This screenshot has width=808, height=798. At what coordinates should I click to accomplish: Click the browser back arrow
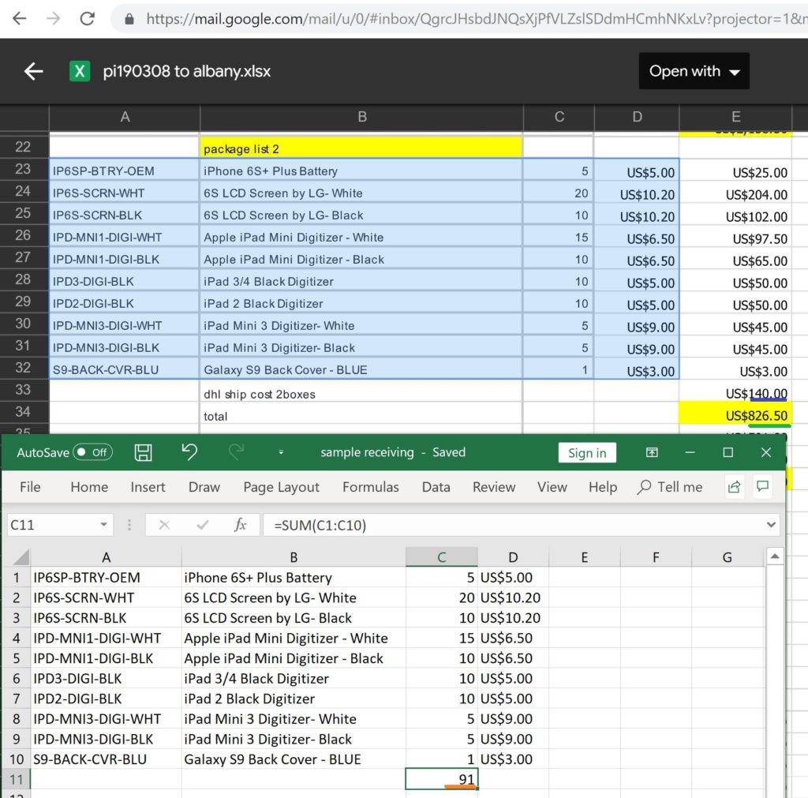click(x=19, y=19)
